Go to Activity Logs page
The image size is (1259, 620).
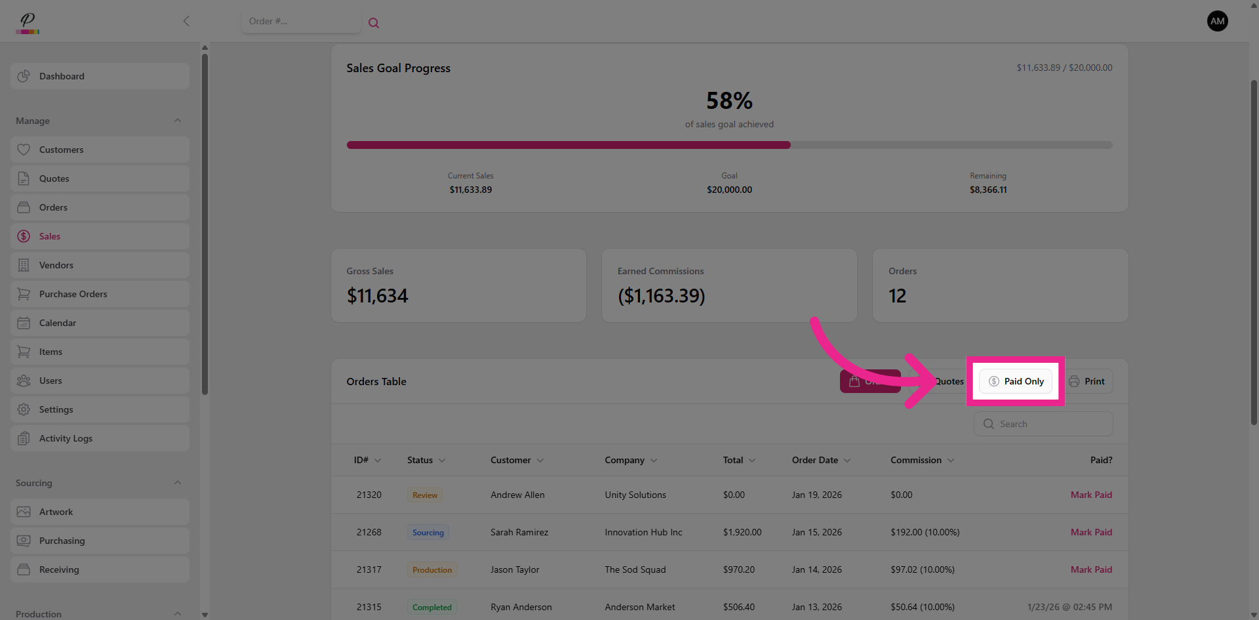tap(66, 438)
